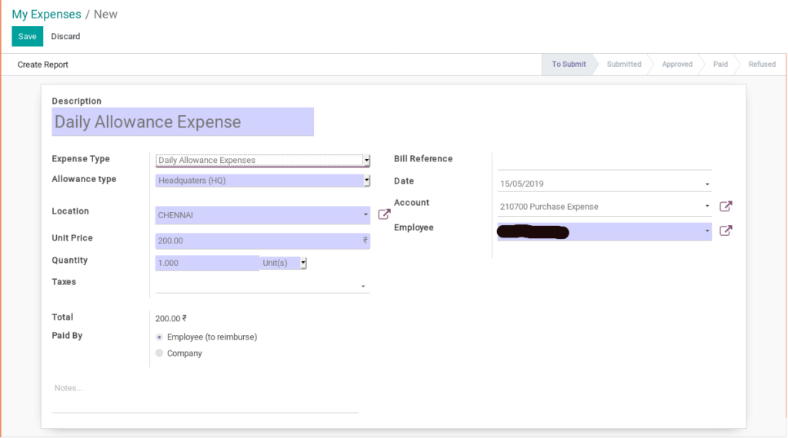Click the Unit Price field
The height and width of the screenshot is (438, 788).
click(263, 241)
